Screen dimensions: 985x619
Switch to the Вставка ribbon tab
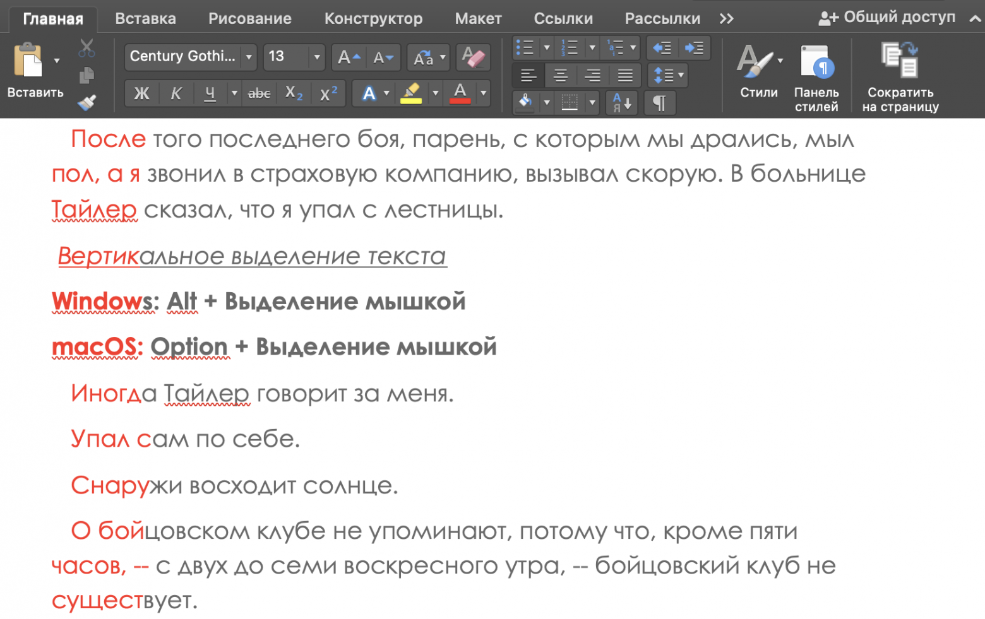[145, 18]
